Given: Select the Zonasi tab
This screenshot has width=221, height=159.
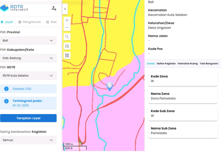Looking at the screenshot, I should pos(151,63).
